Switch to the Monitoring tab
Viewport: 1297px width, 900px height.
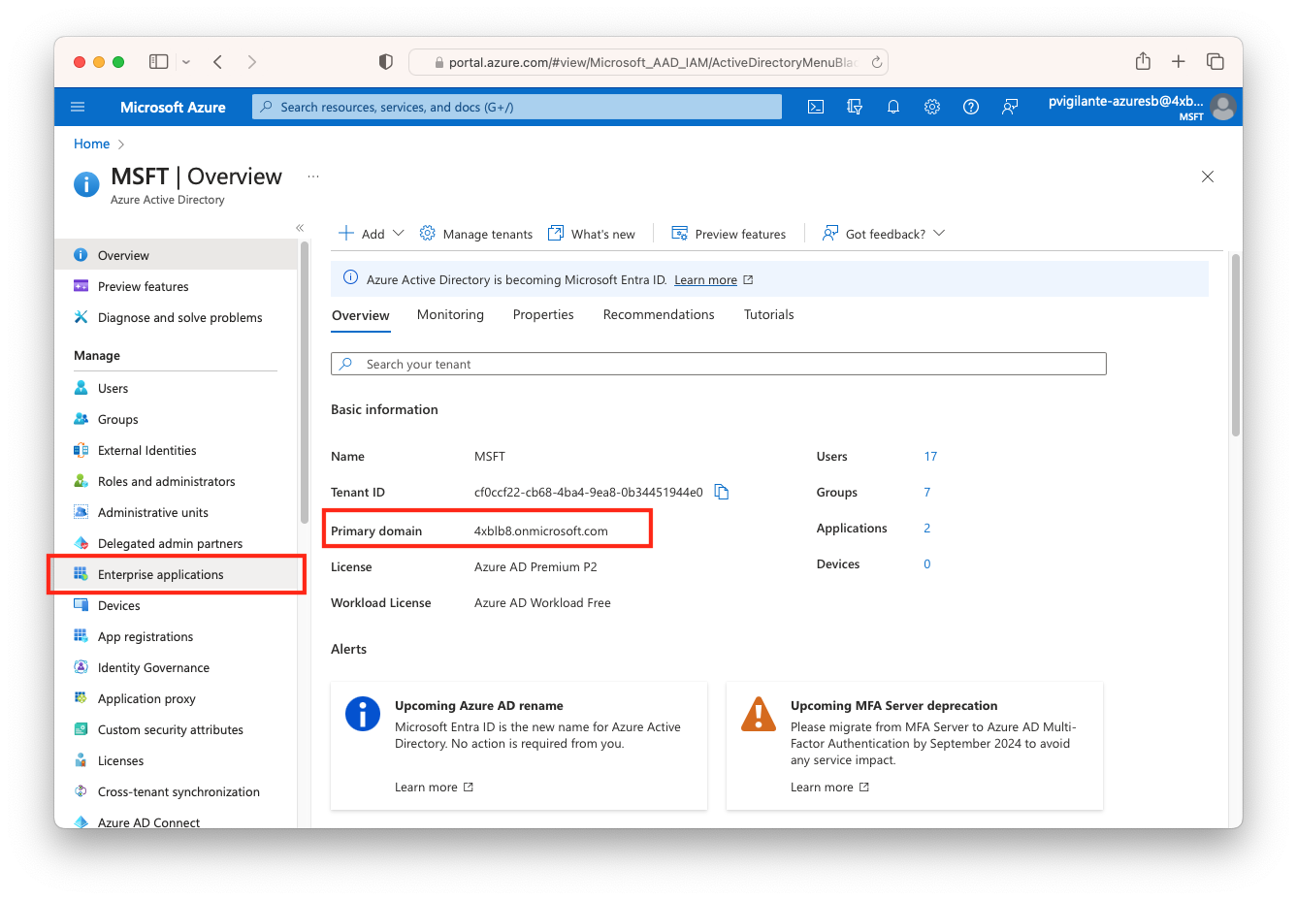[x=450, y=314]
